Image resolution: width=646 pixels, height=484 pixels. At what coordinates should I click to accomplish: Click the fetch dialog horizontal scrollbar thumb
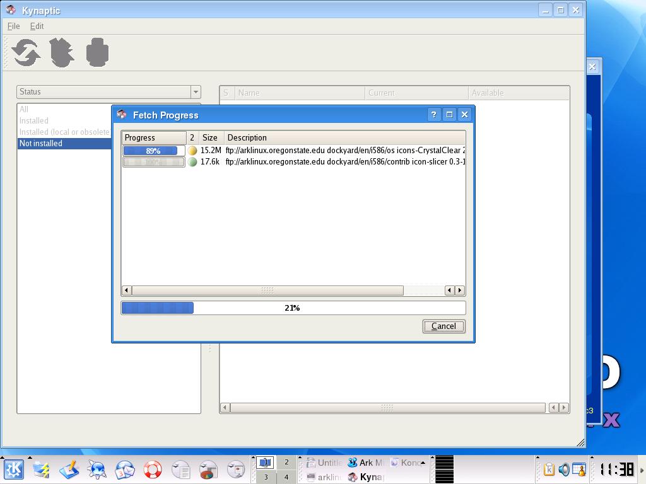pos(267,291)
